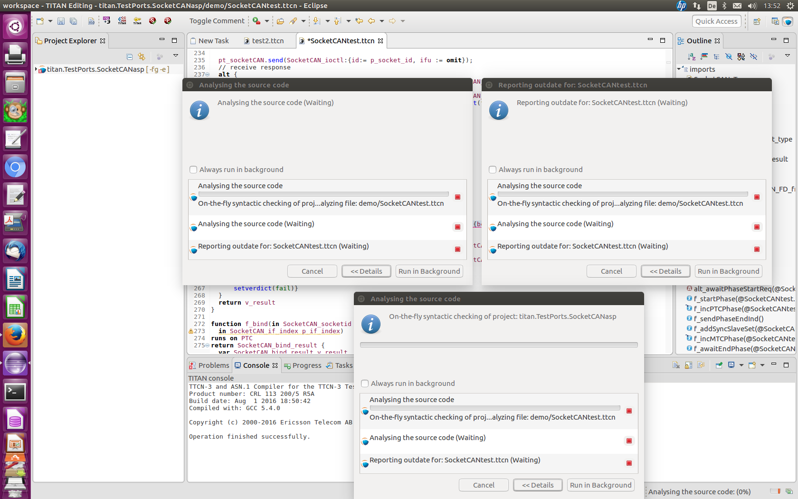
Task: Check Always run in background in On-the-fly checking dialog
Action: coord(365,384)
